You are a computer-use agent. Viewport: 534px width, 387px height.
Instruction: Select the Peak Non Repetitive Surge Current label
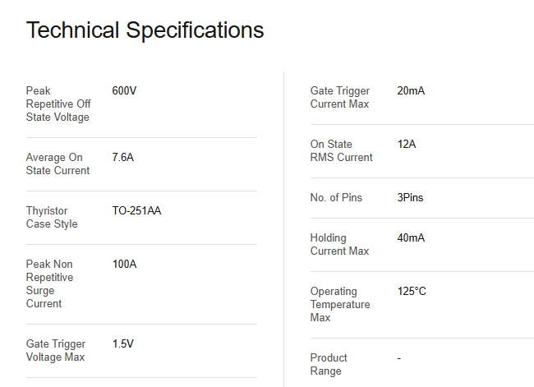coord(49,284)
